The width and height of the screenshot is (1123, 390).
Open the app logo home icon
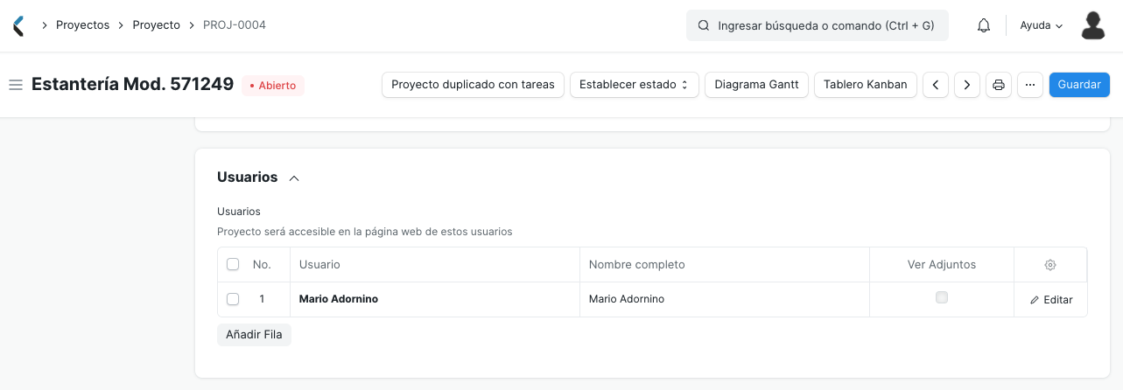coord(18,25)
